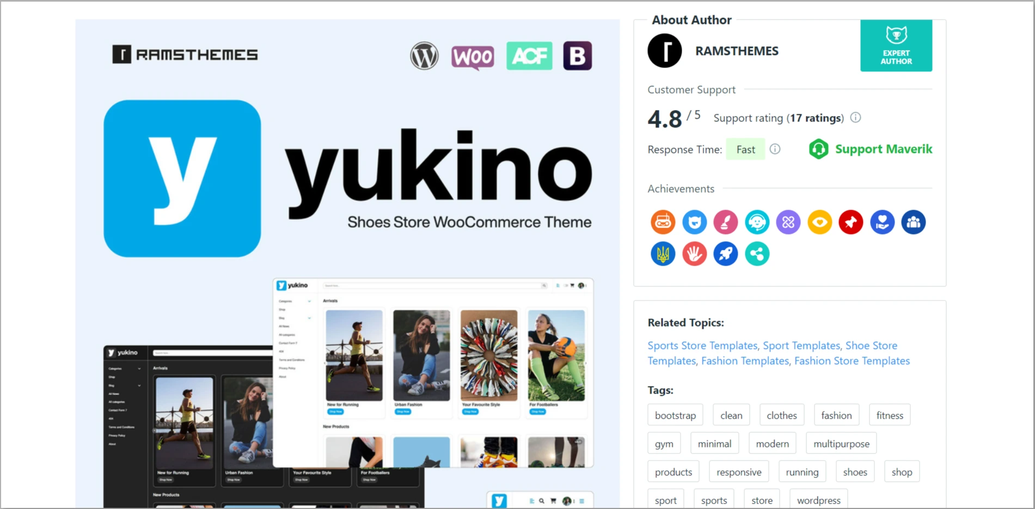Select the fashion tag

point(836,415)
